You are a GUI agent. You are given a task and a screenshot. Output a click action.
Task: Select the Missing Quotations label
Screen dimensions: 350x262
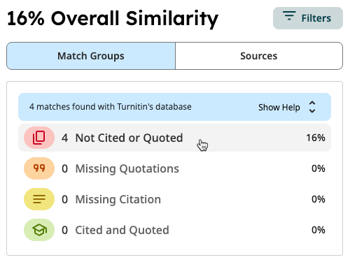127,169
